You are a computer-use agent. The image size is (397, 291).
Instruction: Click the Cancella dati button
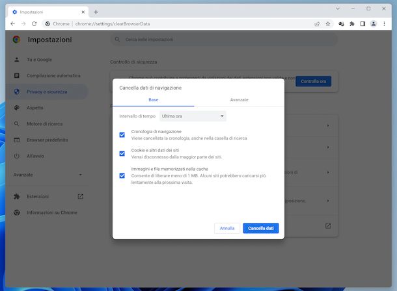261,228
